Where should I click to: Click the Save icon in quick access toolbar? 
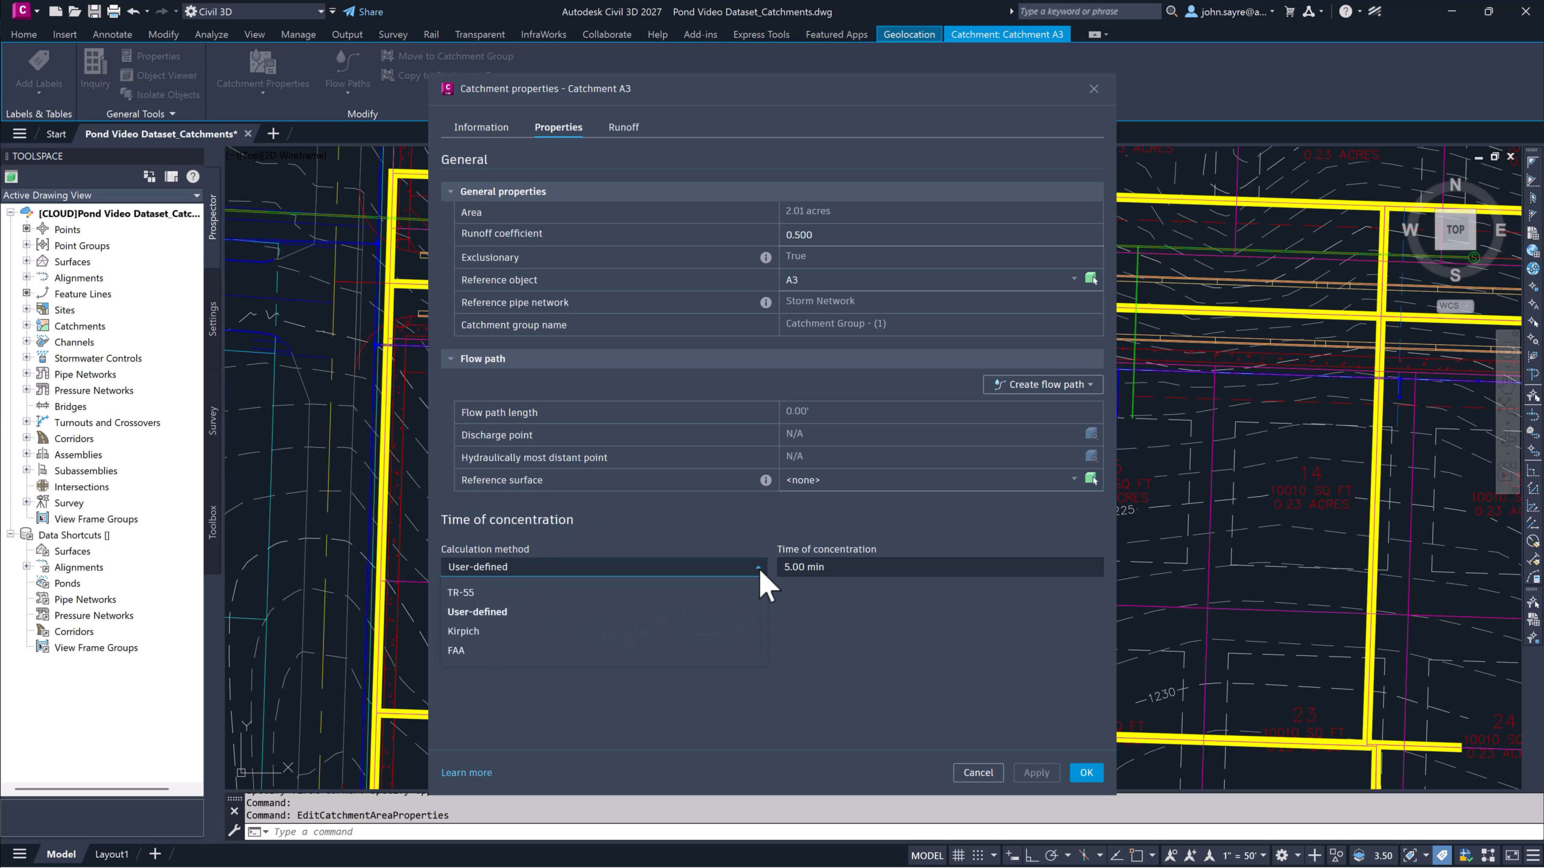point(94,11)
